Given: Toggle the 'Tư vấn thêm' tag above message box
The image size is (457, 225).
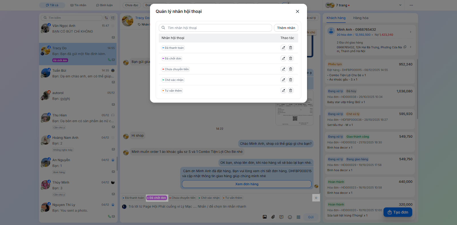Looking at the screenshot, I should click(x=232, y=198).
